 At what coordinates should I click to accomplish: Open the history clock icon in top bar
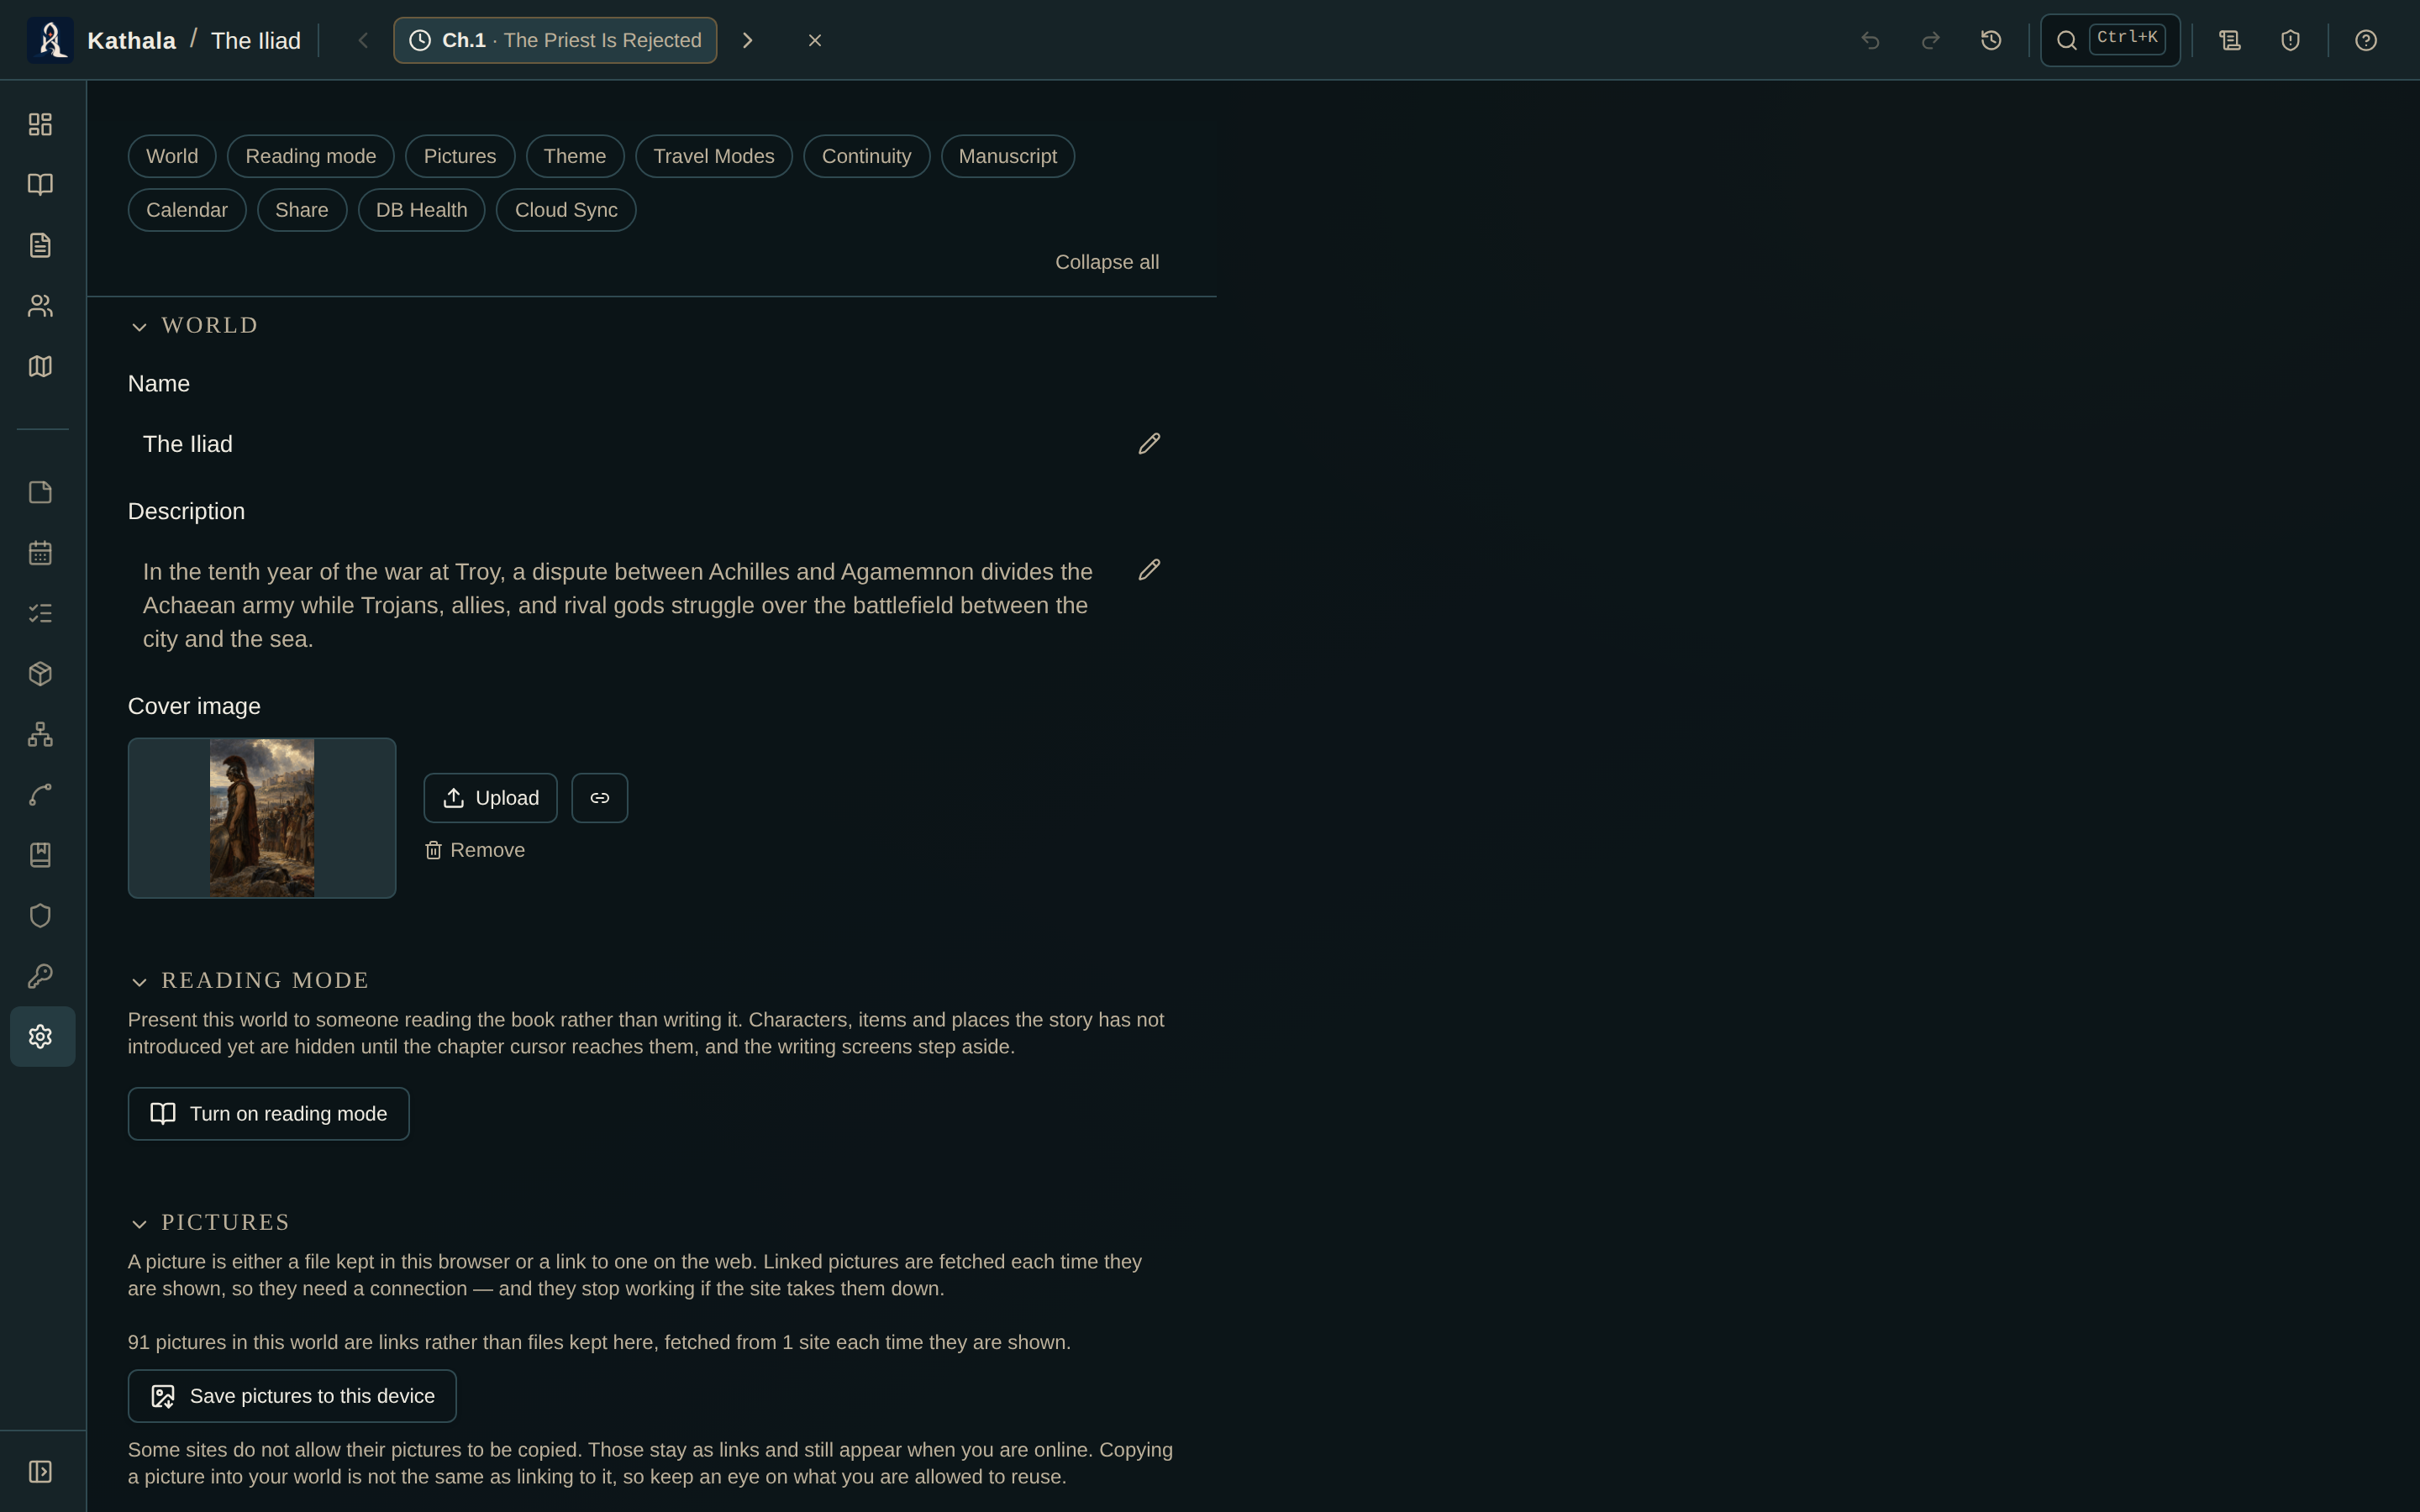tap(1991, 40)
